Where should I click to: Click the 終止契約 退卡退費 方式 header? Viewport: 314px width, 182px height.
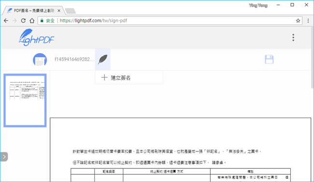click(x=167, y=171)
